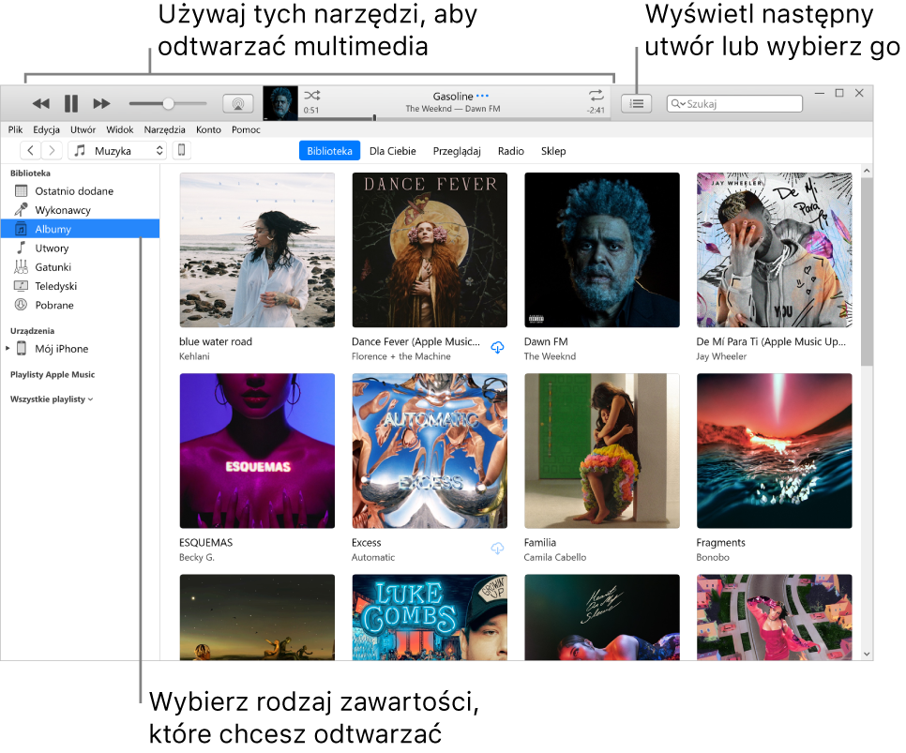Click the fast-forward playback icon
The image size is (906, 753).
100,103
